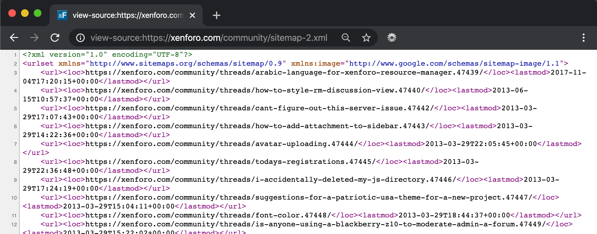
Task: Click the arabic-language-for-xenforo thread URL text
Action: click(284, 72)
